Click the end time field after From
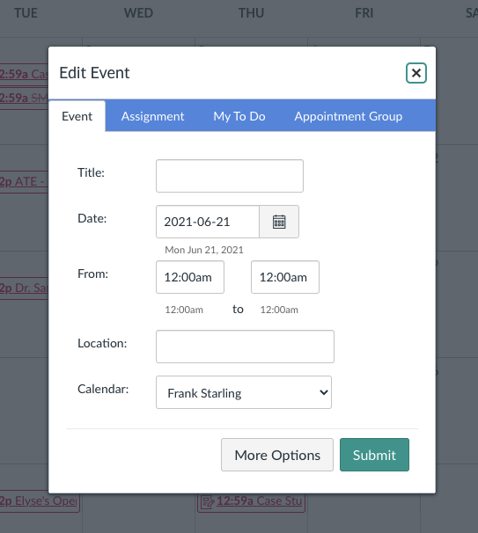 pyautogui.click(x=285, y=277)
